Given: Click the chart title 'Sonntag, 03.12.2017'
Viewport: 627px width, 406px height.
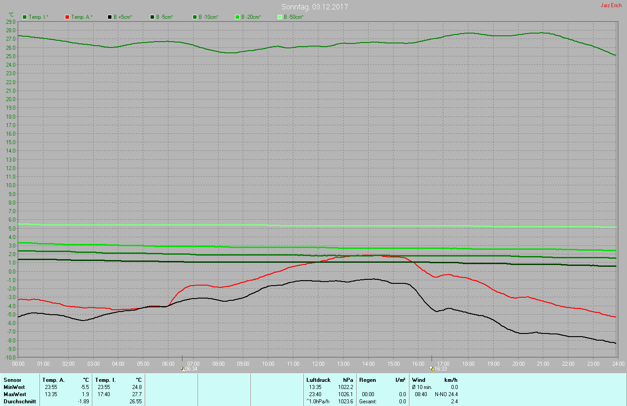Looking at the screenshot, I should click(x=314, y=7).
